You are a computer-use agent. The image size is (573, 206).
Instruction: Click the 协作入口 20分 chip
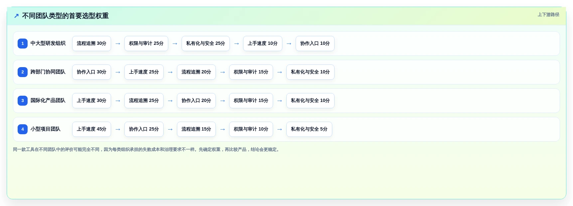[x=196, y=101]
